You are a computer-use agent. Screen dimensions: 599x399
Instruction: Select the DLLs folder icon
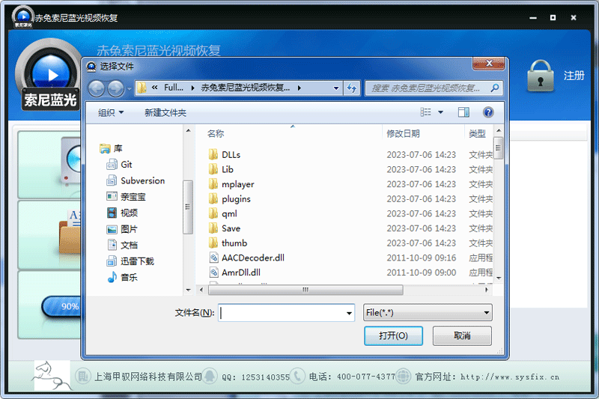213,155
